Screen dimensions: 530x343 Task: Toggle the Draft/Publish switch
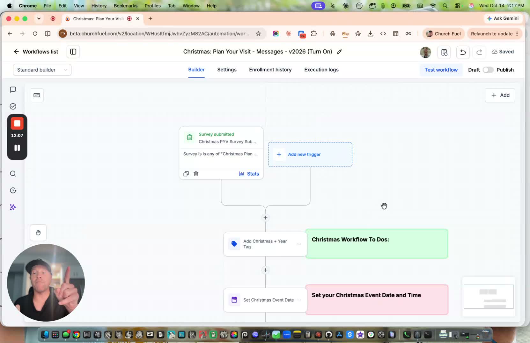[488, 70]
